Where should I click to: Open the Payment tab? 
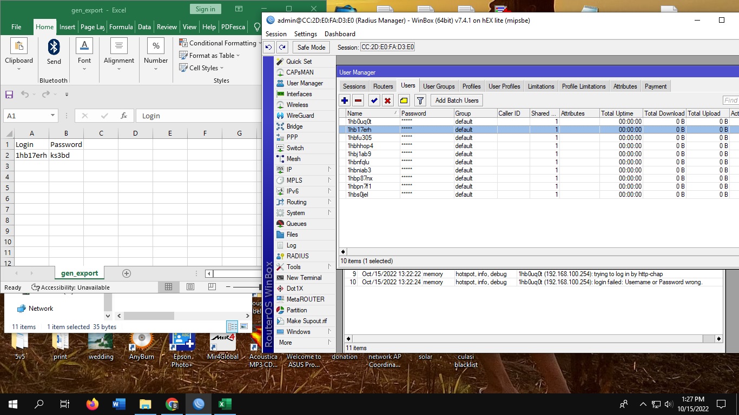[656, 86]
